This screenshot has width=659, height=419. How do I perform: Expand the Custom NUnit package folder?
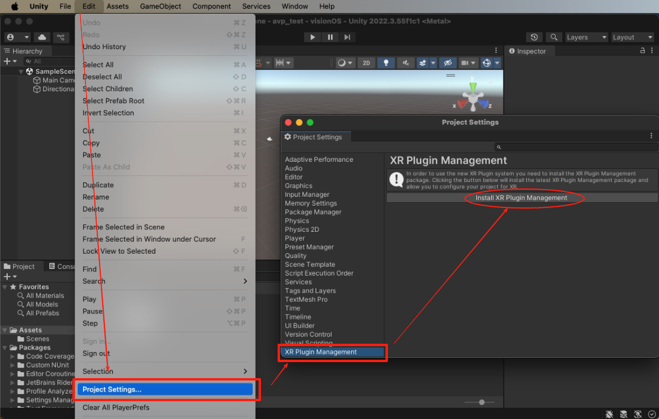[x=12, y=365]
